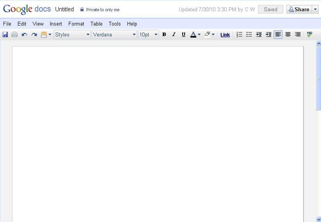Click the Save floppy disk icon
The height and width of the screenshot is (222, 321).
click(5, 34)
